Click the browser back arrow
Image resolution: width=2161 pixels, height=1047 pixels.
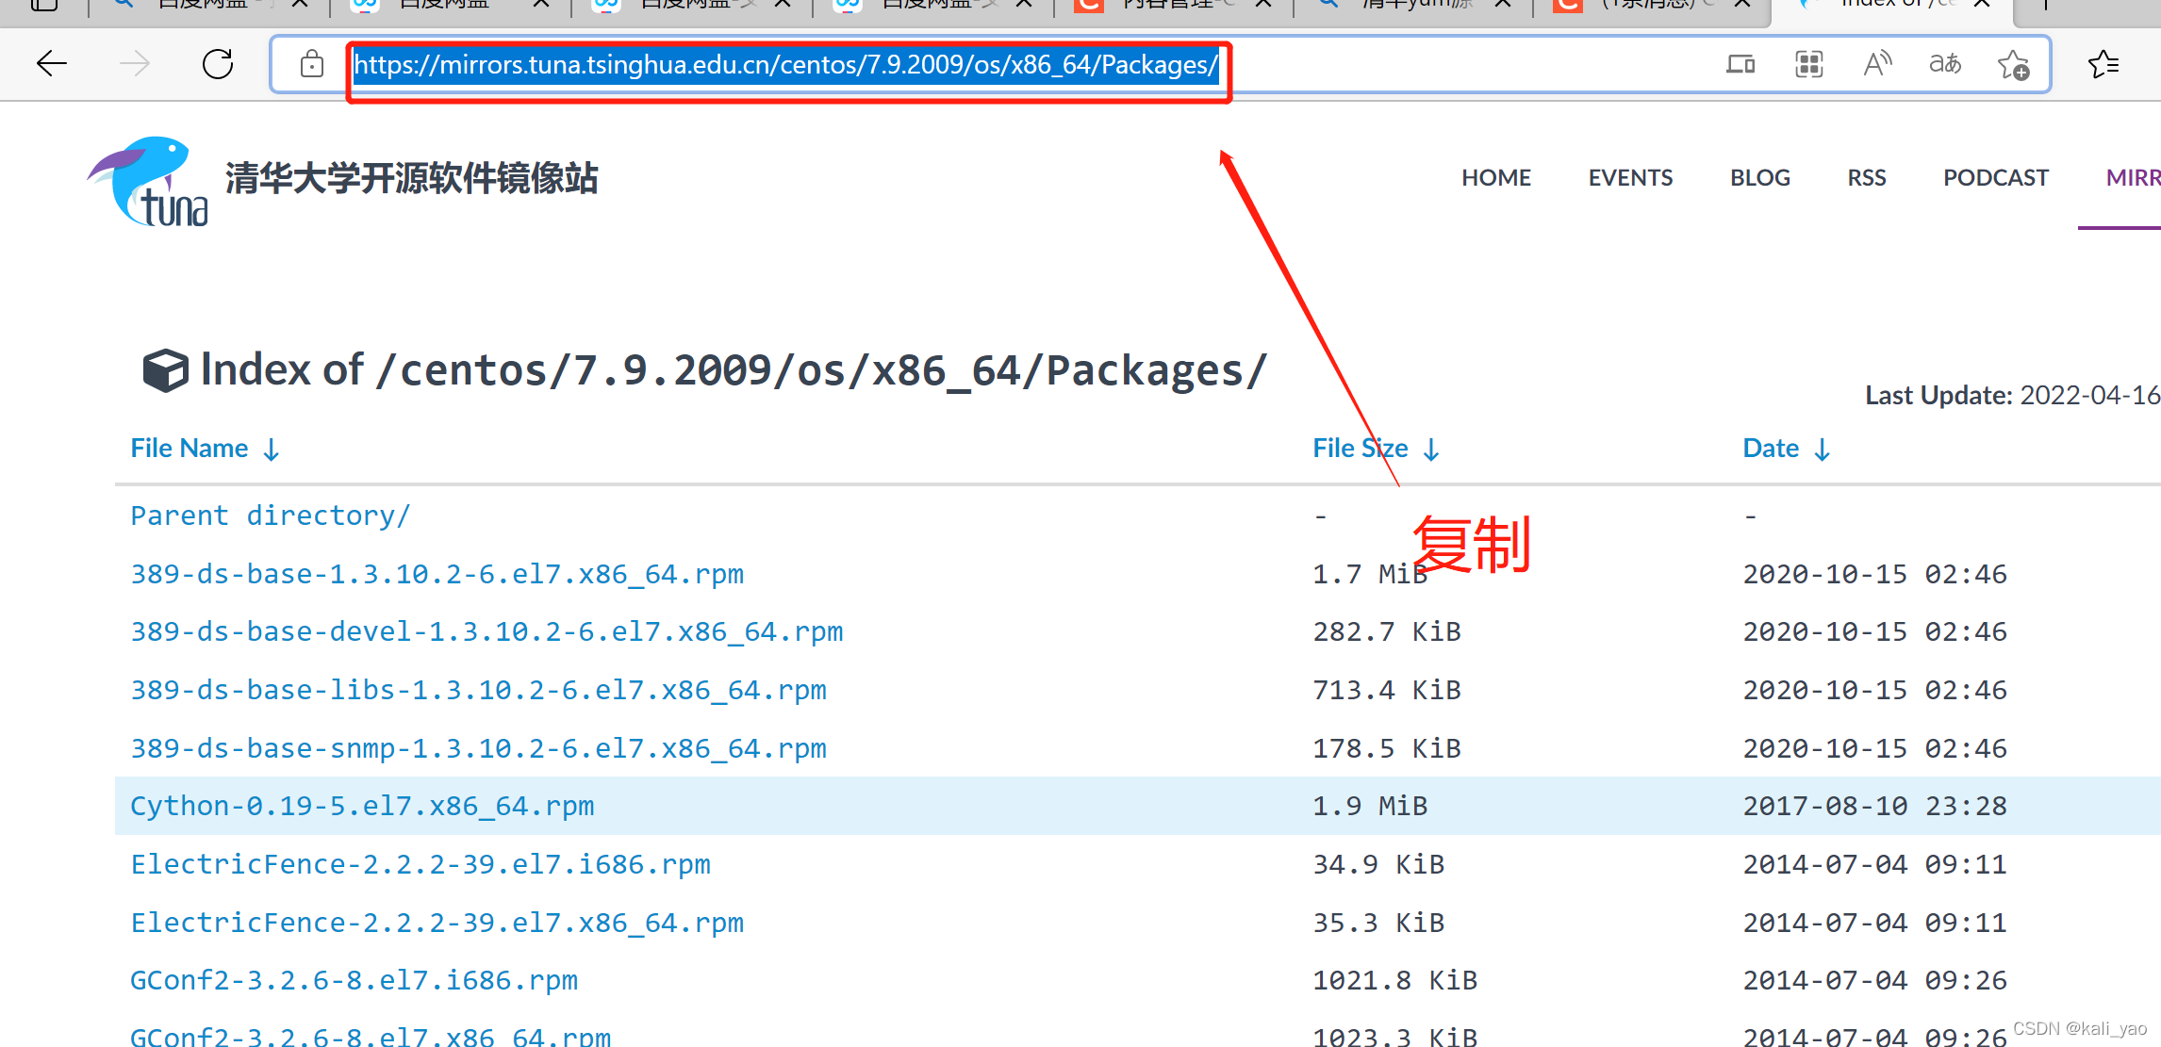point(52,64)
